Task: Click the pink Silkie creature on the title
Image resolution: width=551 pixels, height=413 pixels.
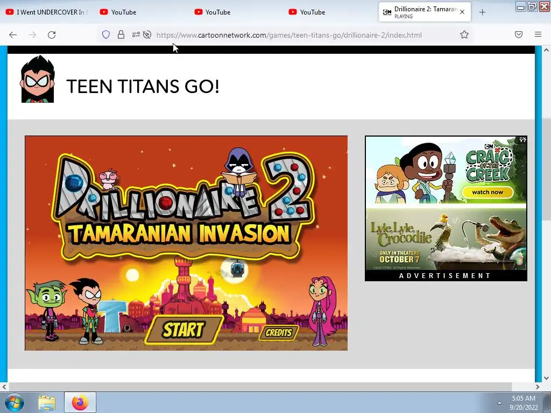Action: click(109, 179)
